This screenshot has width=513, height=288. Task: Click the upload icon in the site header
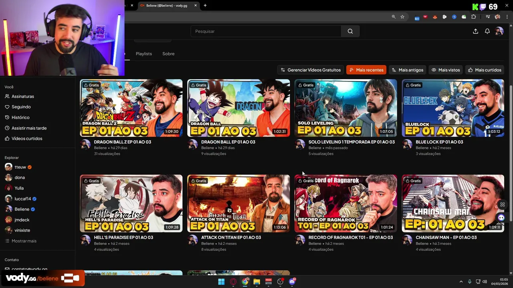pos(475,31)
